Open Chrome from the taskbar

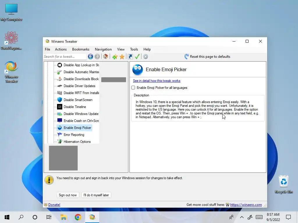tap(78, 217)
